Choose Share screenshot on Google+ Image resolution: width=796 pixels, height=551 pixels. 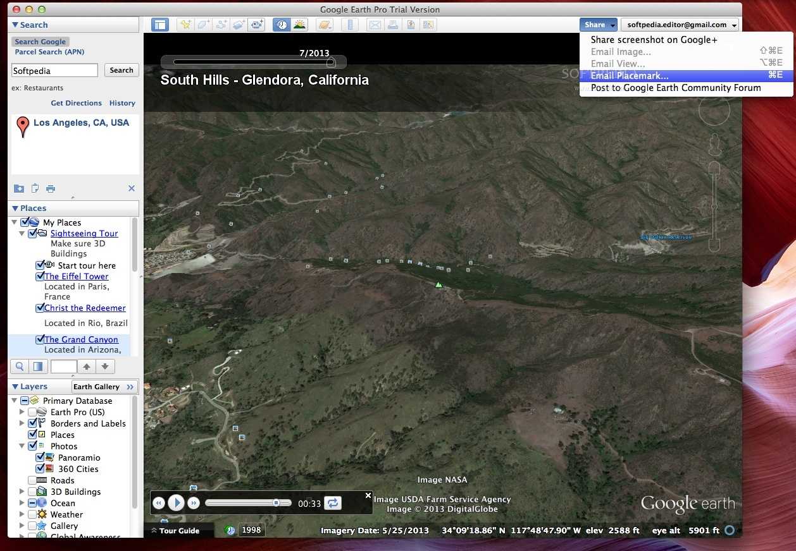(x=654, y=40)
